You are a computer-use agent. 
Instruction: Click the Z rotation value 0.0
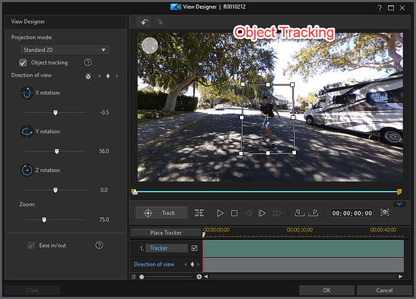click(x=104, y=190)
